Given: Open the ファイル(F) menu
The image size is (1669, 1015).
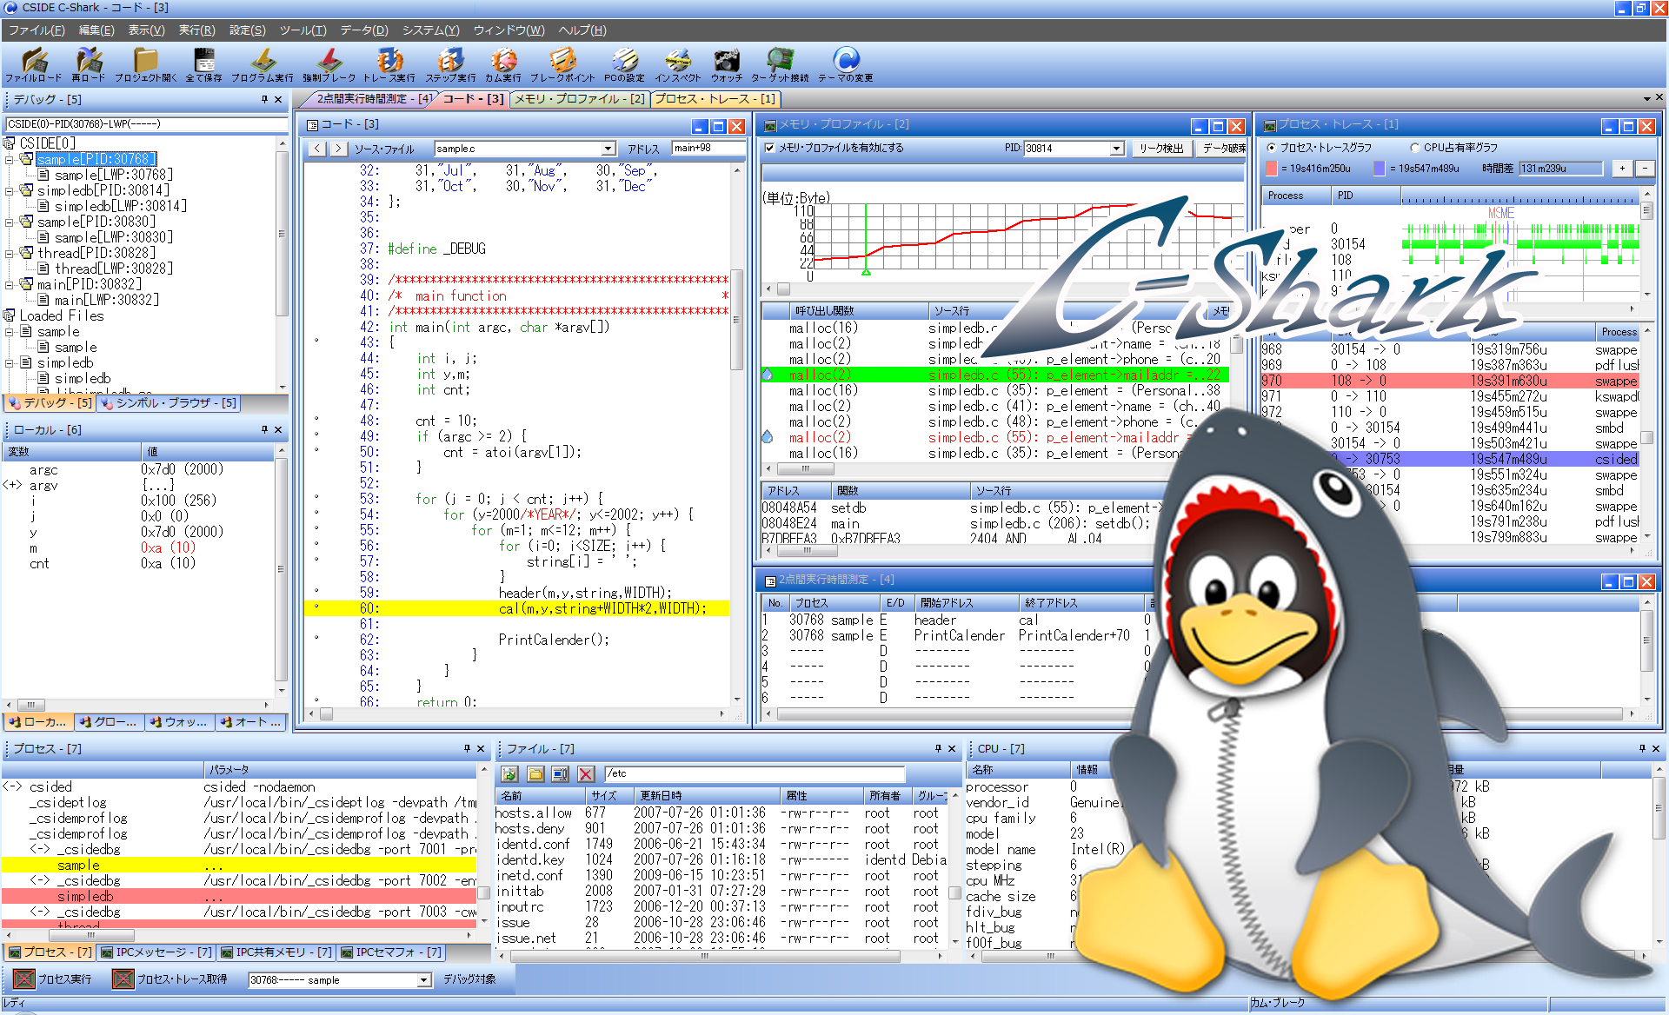Looking at the screenshot, I should tap(36, 30).
